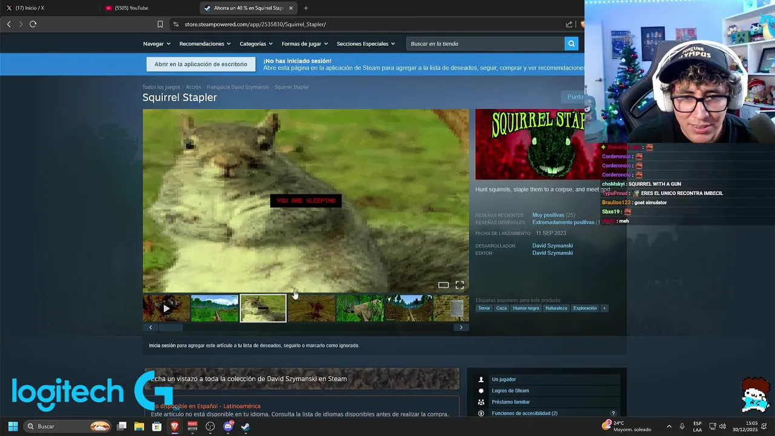Open the developer David Szymanski link
This screenshot has height=436, width=775.
(x=552, y=246)
